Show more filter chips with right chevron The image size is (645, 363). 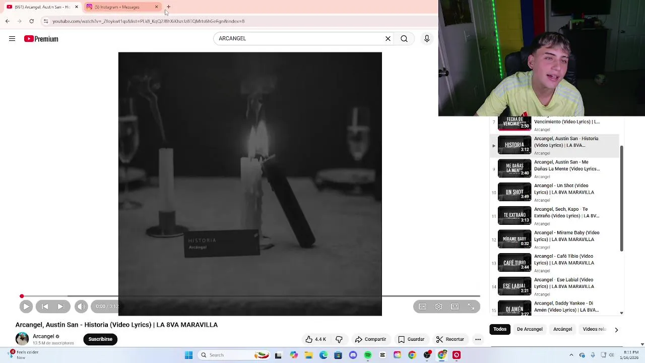616,330
